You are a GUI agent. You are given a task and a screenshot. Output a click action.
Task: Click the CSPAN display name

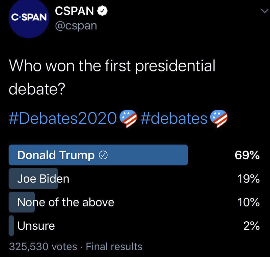[74, 11]
